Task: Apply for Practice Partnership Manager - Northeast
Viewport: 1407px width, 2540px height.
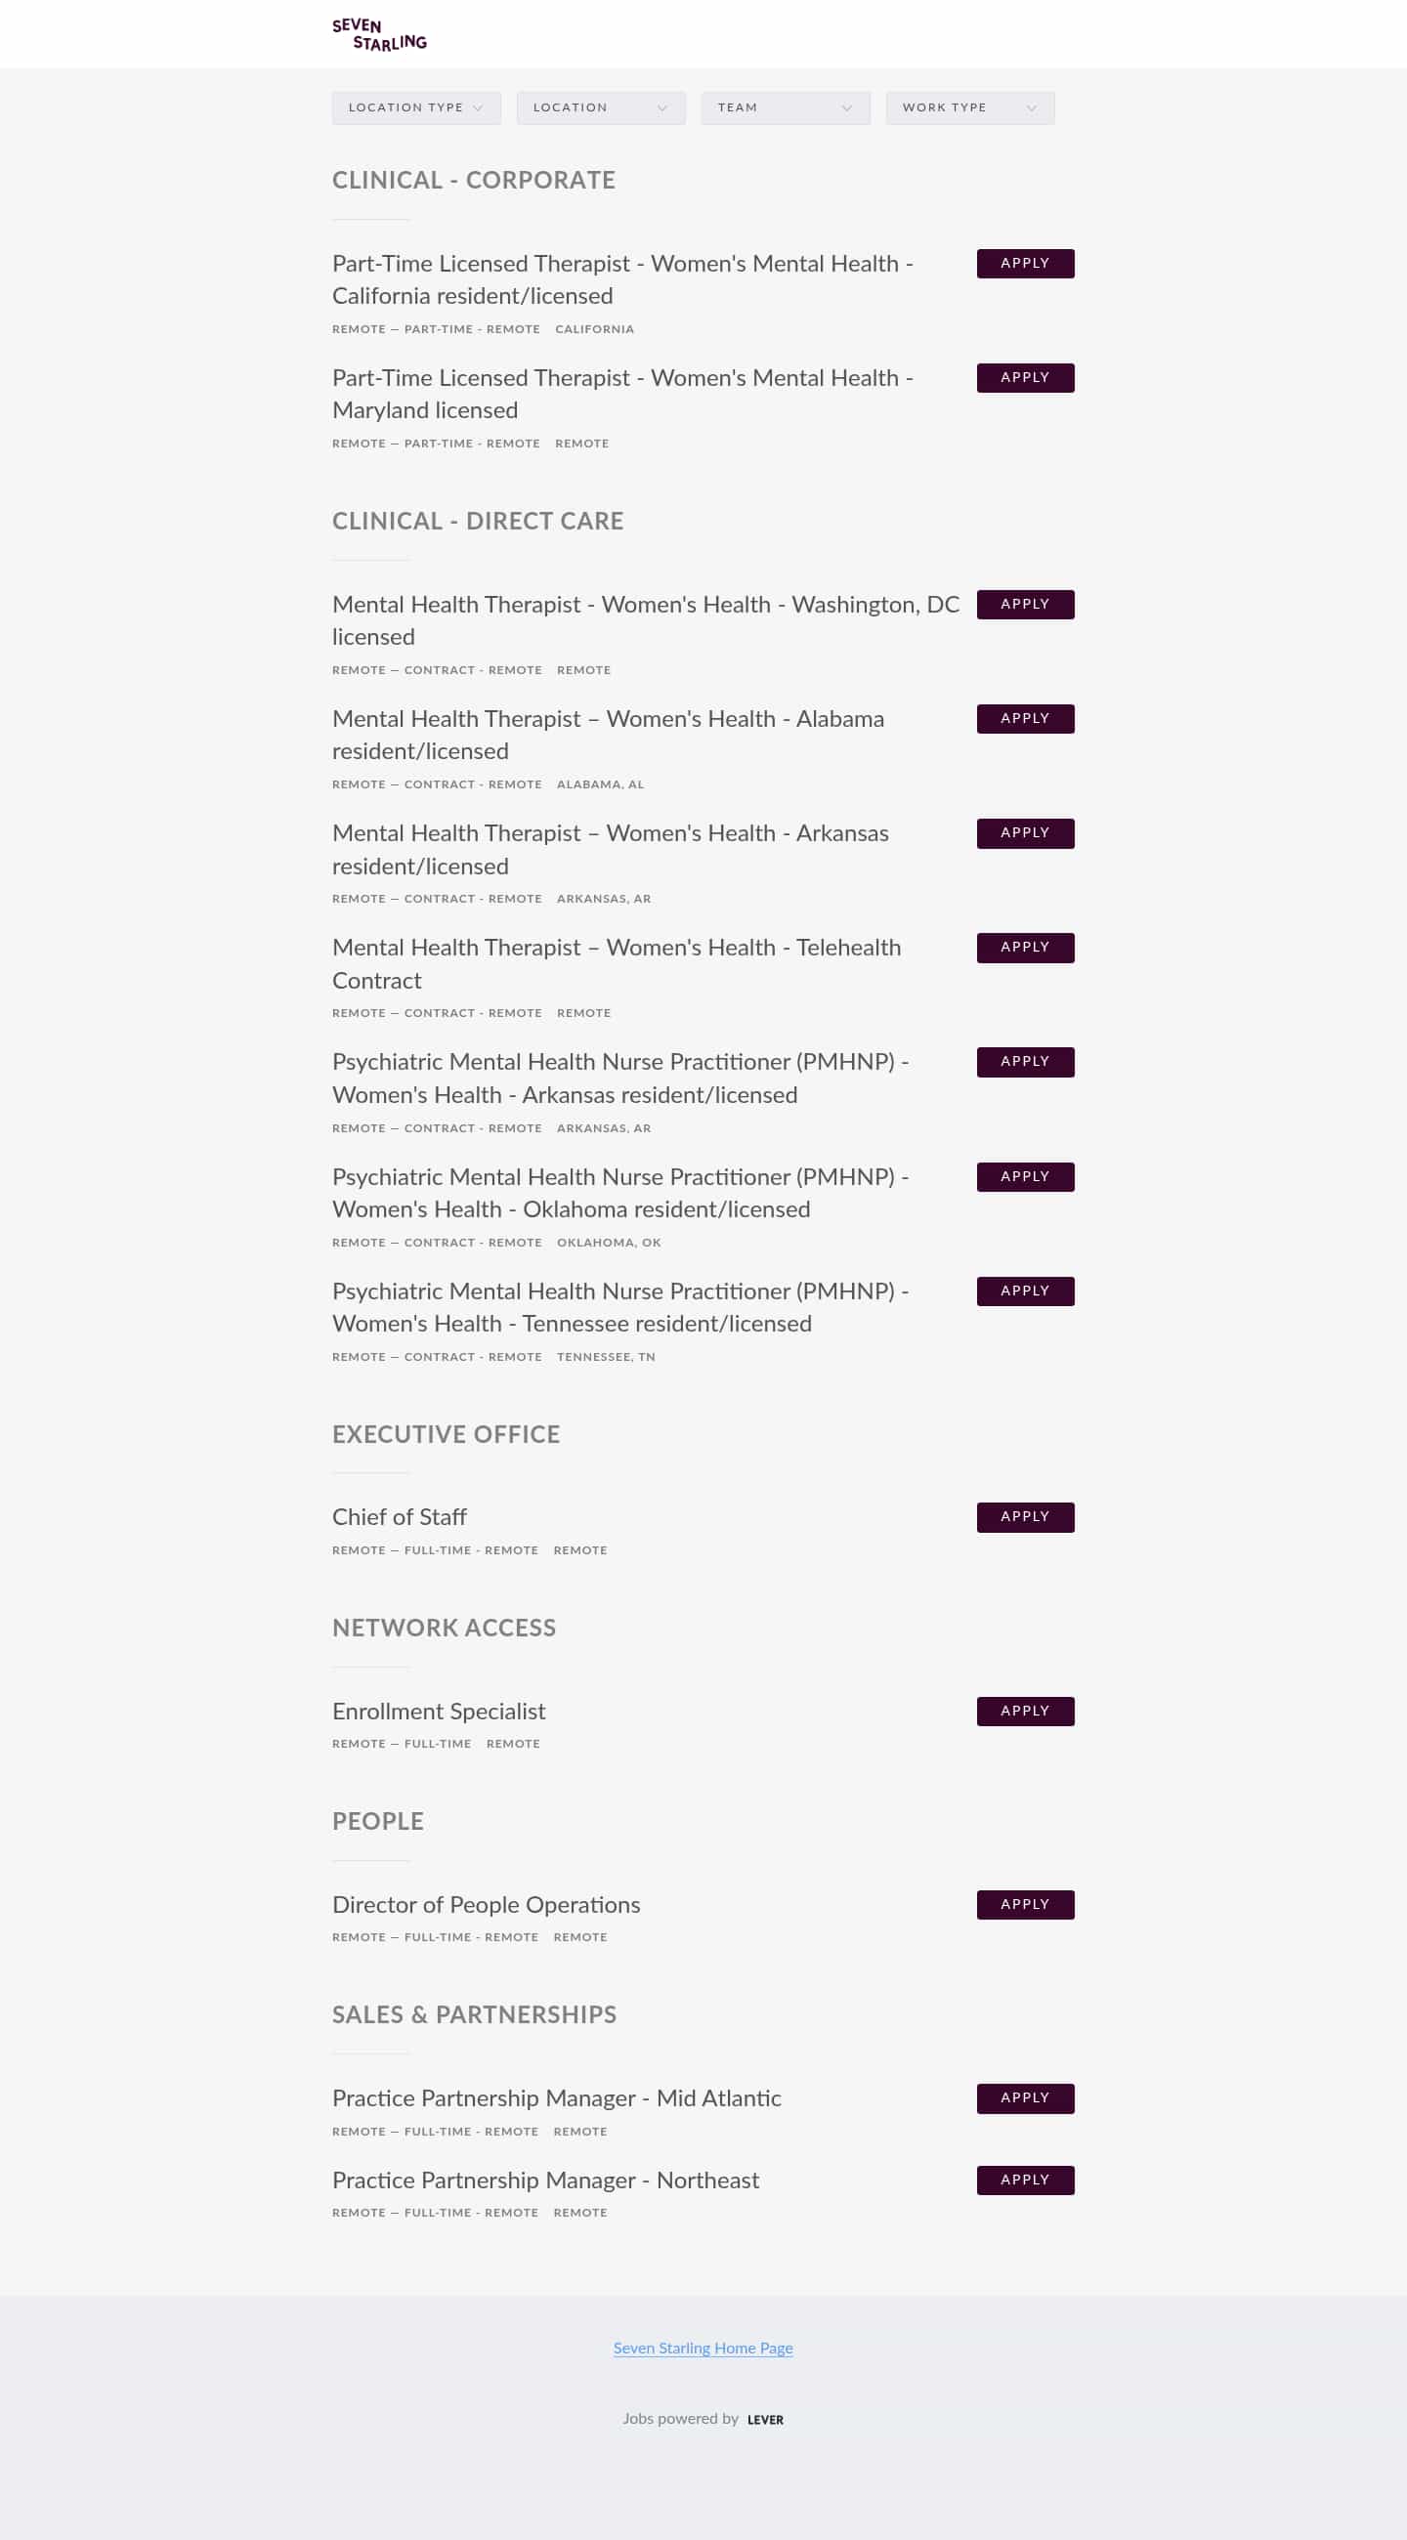Action: [x=1024, y=2180]
